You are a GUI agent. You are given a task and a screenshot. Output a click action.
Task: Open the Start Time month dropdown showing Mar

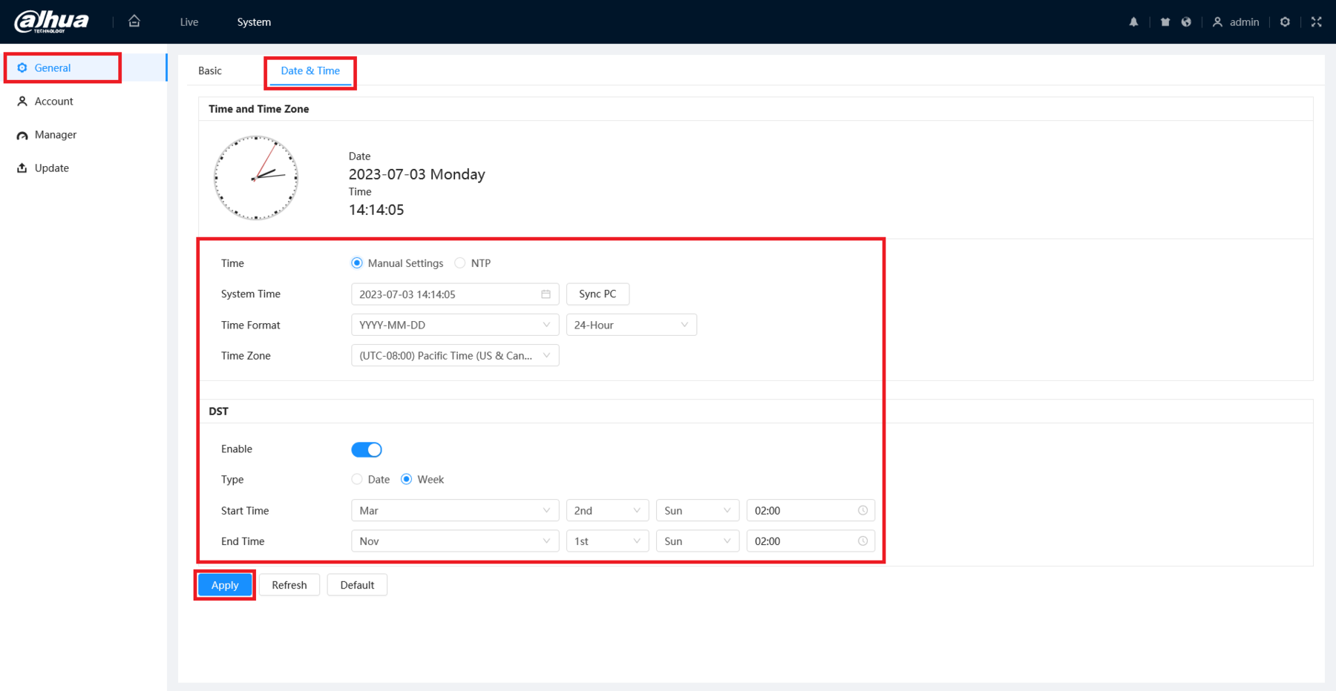coord(454,511)
